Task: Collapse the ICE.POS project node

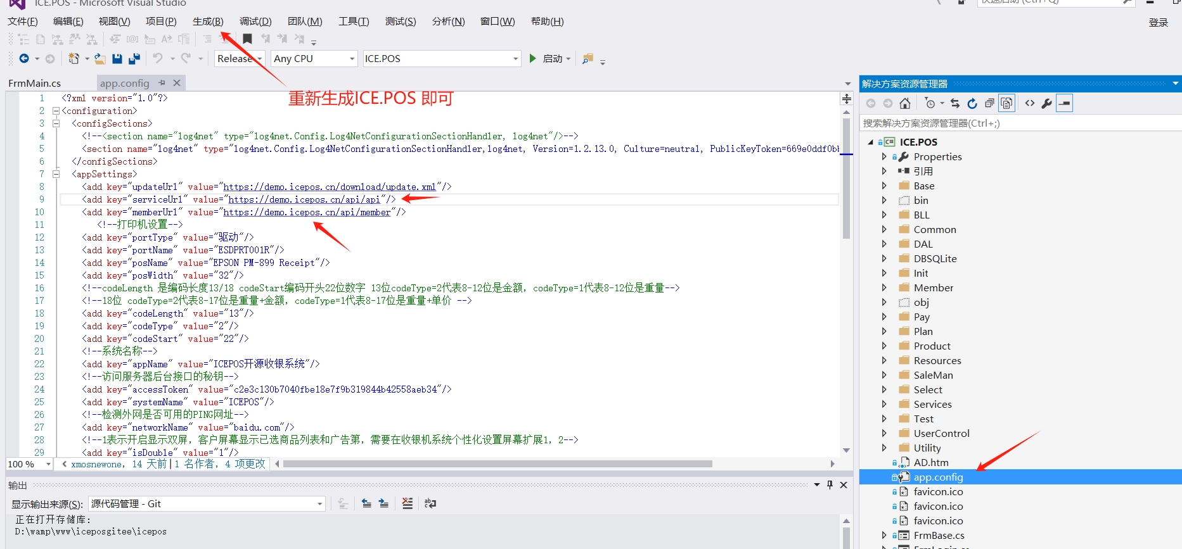Action: [x=870, y=142]
